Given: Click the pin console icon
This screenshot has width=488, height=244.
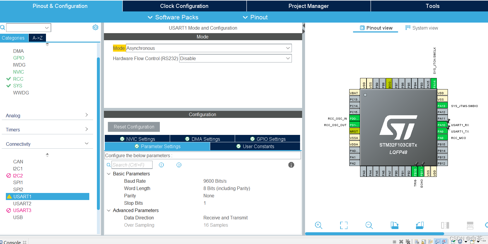Looking at the screenshot, I should (x=453, y=242).
